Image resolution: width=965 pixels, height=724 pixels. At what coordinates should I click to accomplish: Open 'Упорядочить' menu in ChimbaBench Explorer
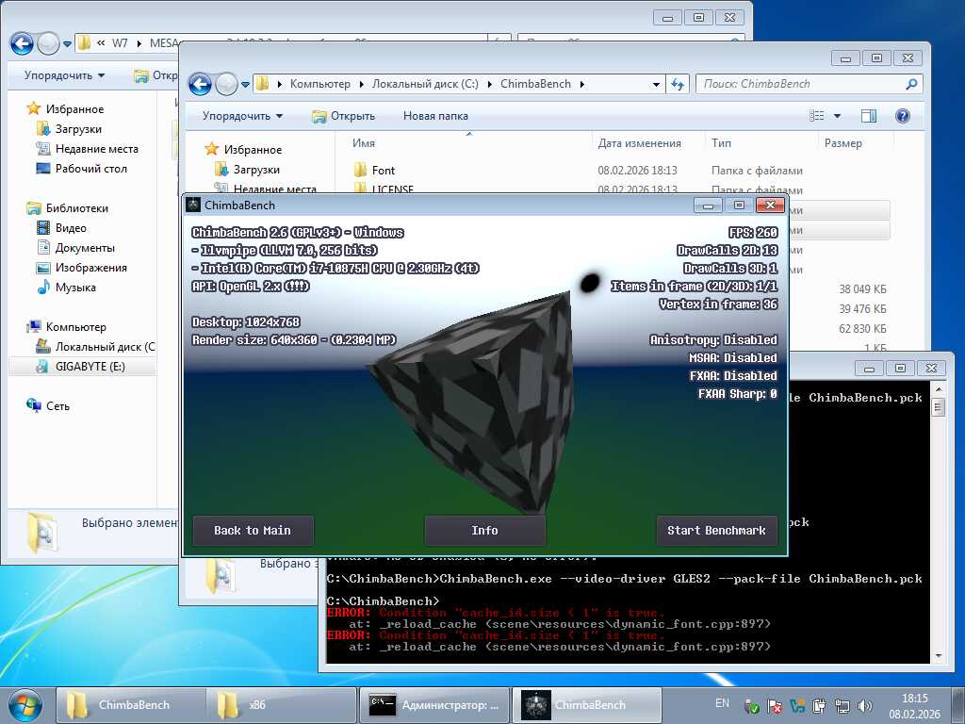[x=242, y=116]
